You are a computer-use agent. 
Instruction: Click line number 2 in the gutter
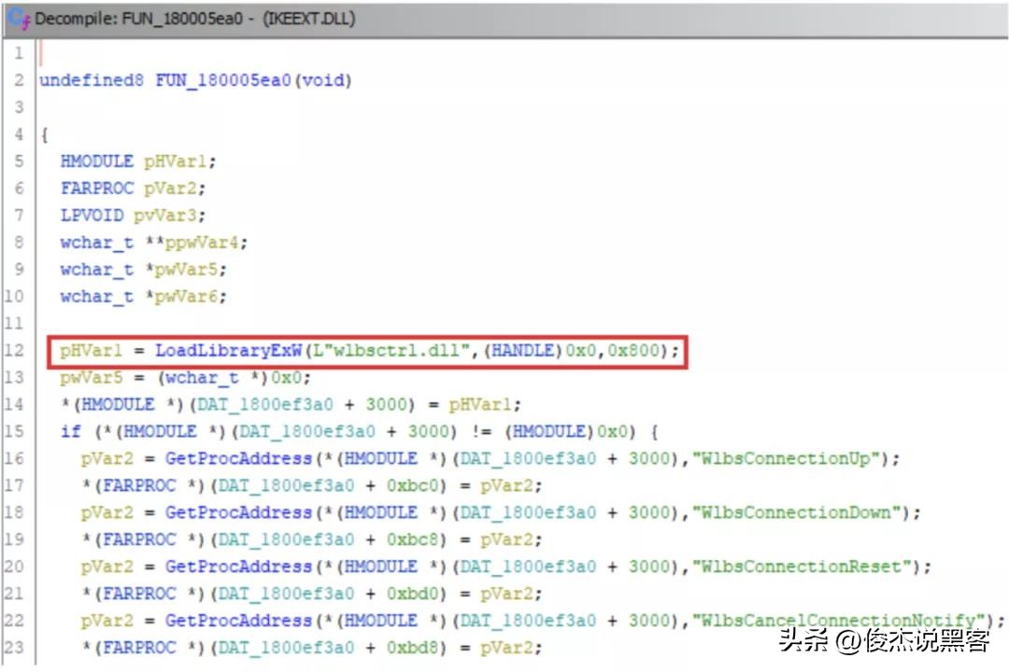[19, 80]
